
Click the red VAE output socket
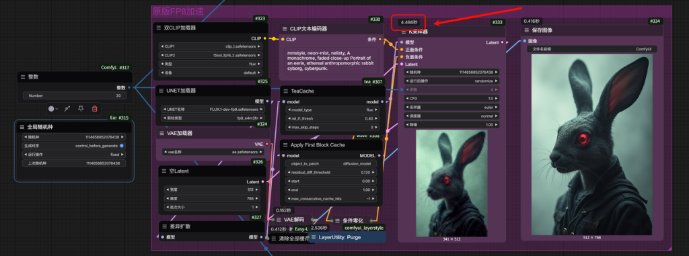tap(266, 144)
